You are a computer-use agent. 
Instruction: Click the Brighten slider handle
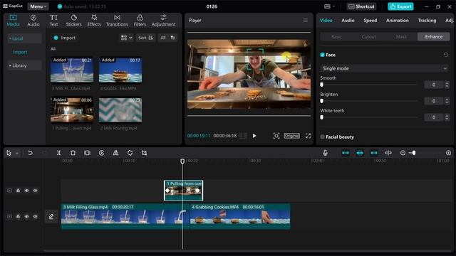321,101
